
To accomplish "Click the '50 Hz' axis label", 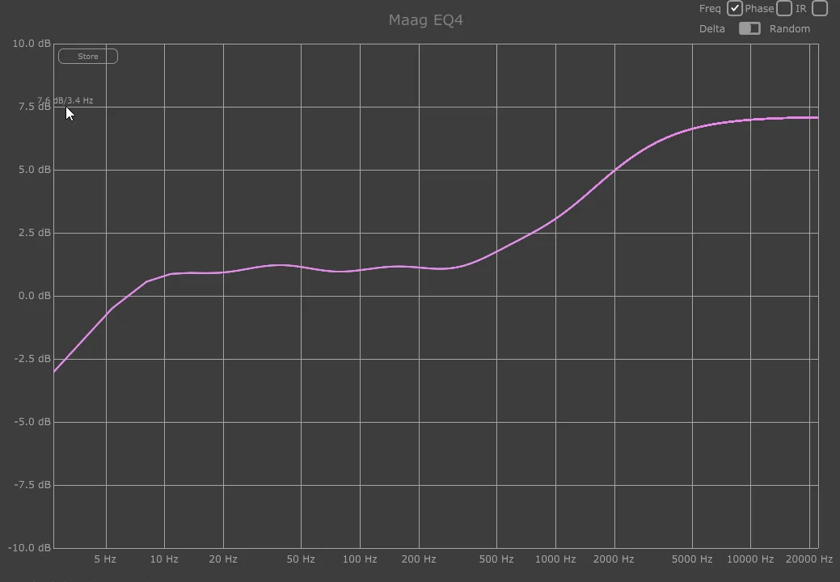I will [x=301, y=559].
